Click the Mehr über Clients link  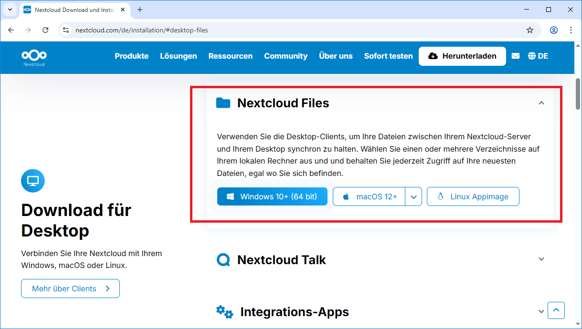[70, 288]
